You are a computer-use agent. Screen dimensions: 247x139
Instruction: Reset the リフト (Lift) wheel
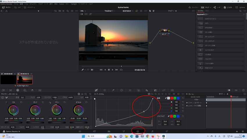tap(21, 102)
